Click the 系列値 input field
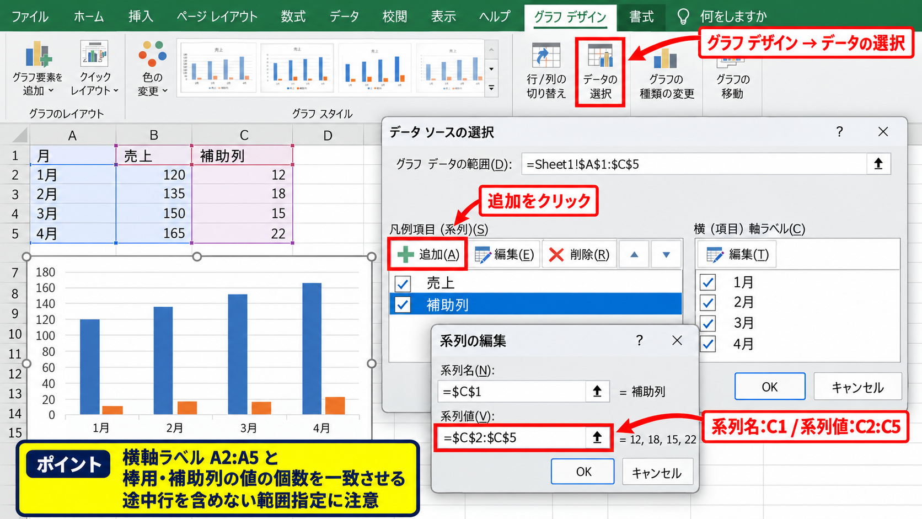The image size is (922, 519). pos(512,437)
